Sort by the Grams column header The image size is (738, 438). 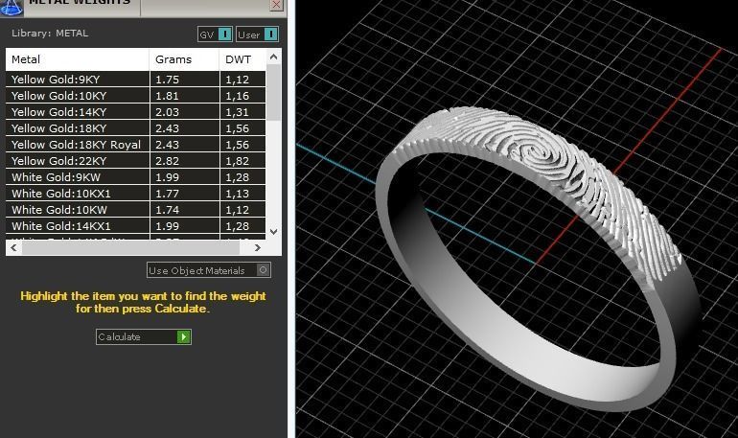coord(184,59)
